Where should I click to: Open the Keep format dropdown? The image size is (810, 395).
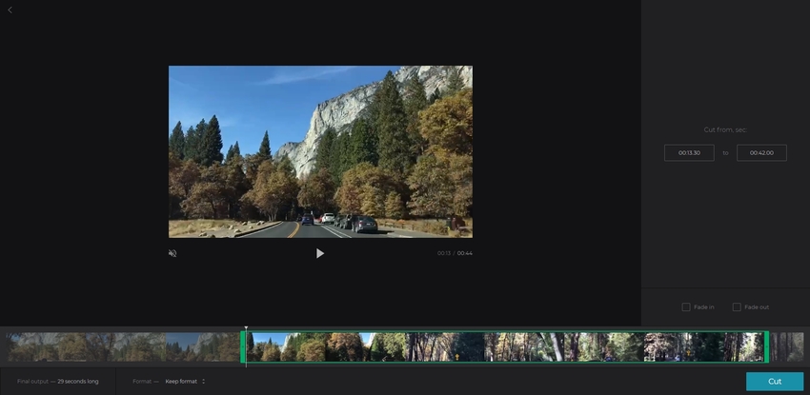(x=181, y=381)
